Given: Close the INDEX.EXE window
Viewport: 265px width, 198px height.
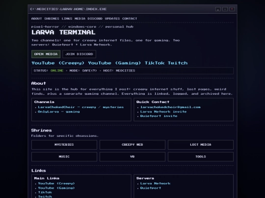Looking at the screenshot, I should 232,9.
